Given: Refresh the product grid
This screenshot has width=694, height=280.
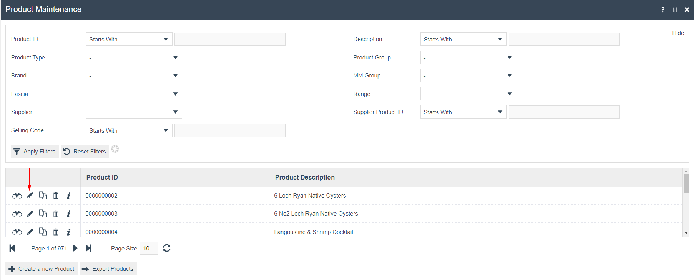Looking at the screenshot, I should click(x=166, y=248).
